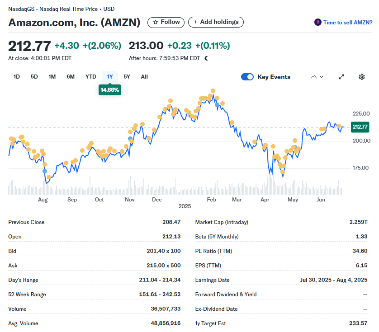Click the topmost yellow event marker at Feb high
Viewport: 379px width, 332px height.
[213, 91]
